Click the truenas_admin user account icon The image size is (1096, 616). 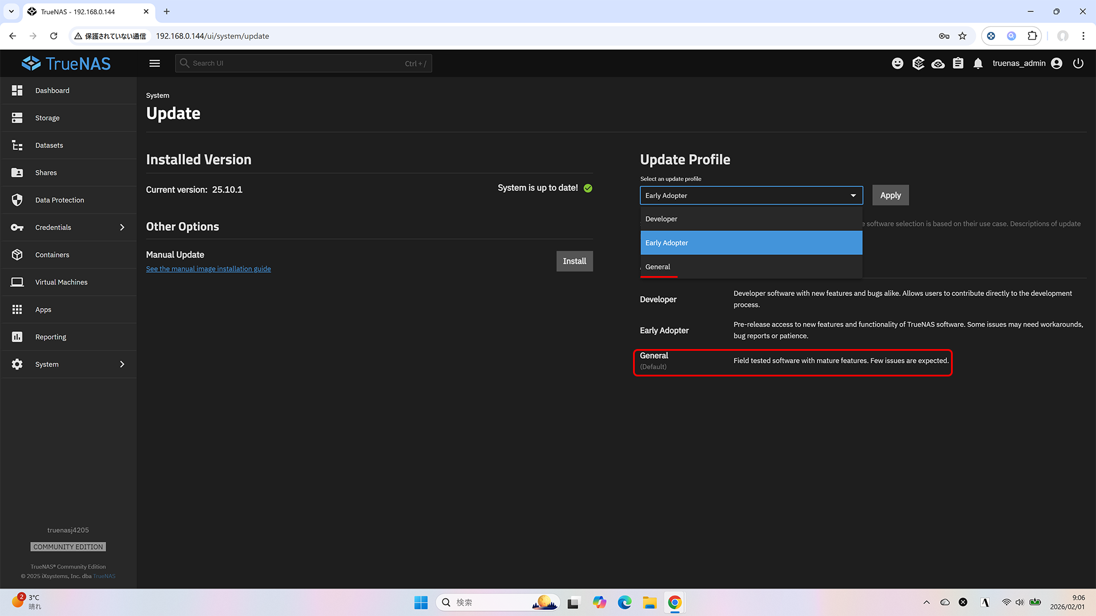point(1057,63)
